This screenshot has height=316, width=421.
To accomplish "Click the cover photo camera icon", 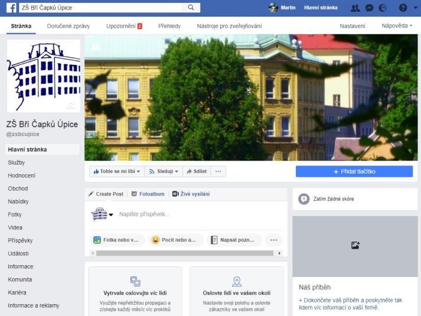I will [x=96, y=47].
